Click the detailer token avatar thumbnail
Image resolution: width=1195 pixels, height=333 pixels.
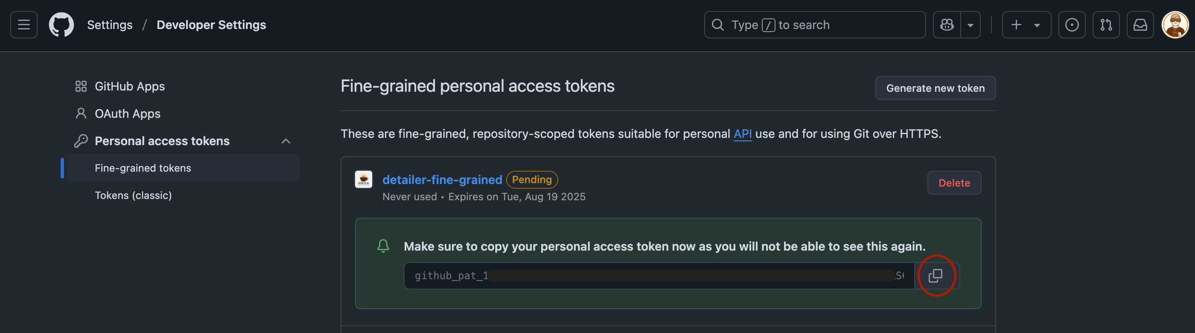point(364,179)
